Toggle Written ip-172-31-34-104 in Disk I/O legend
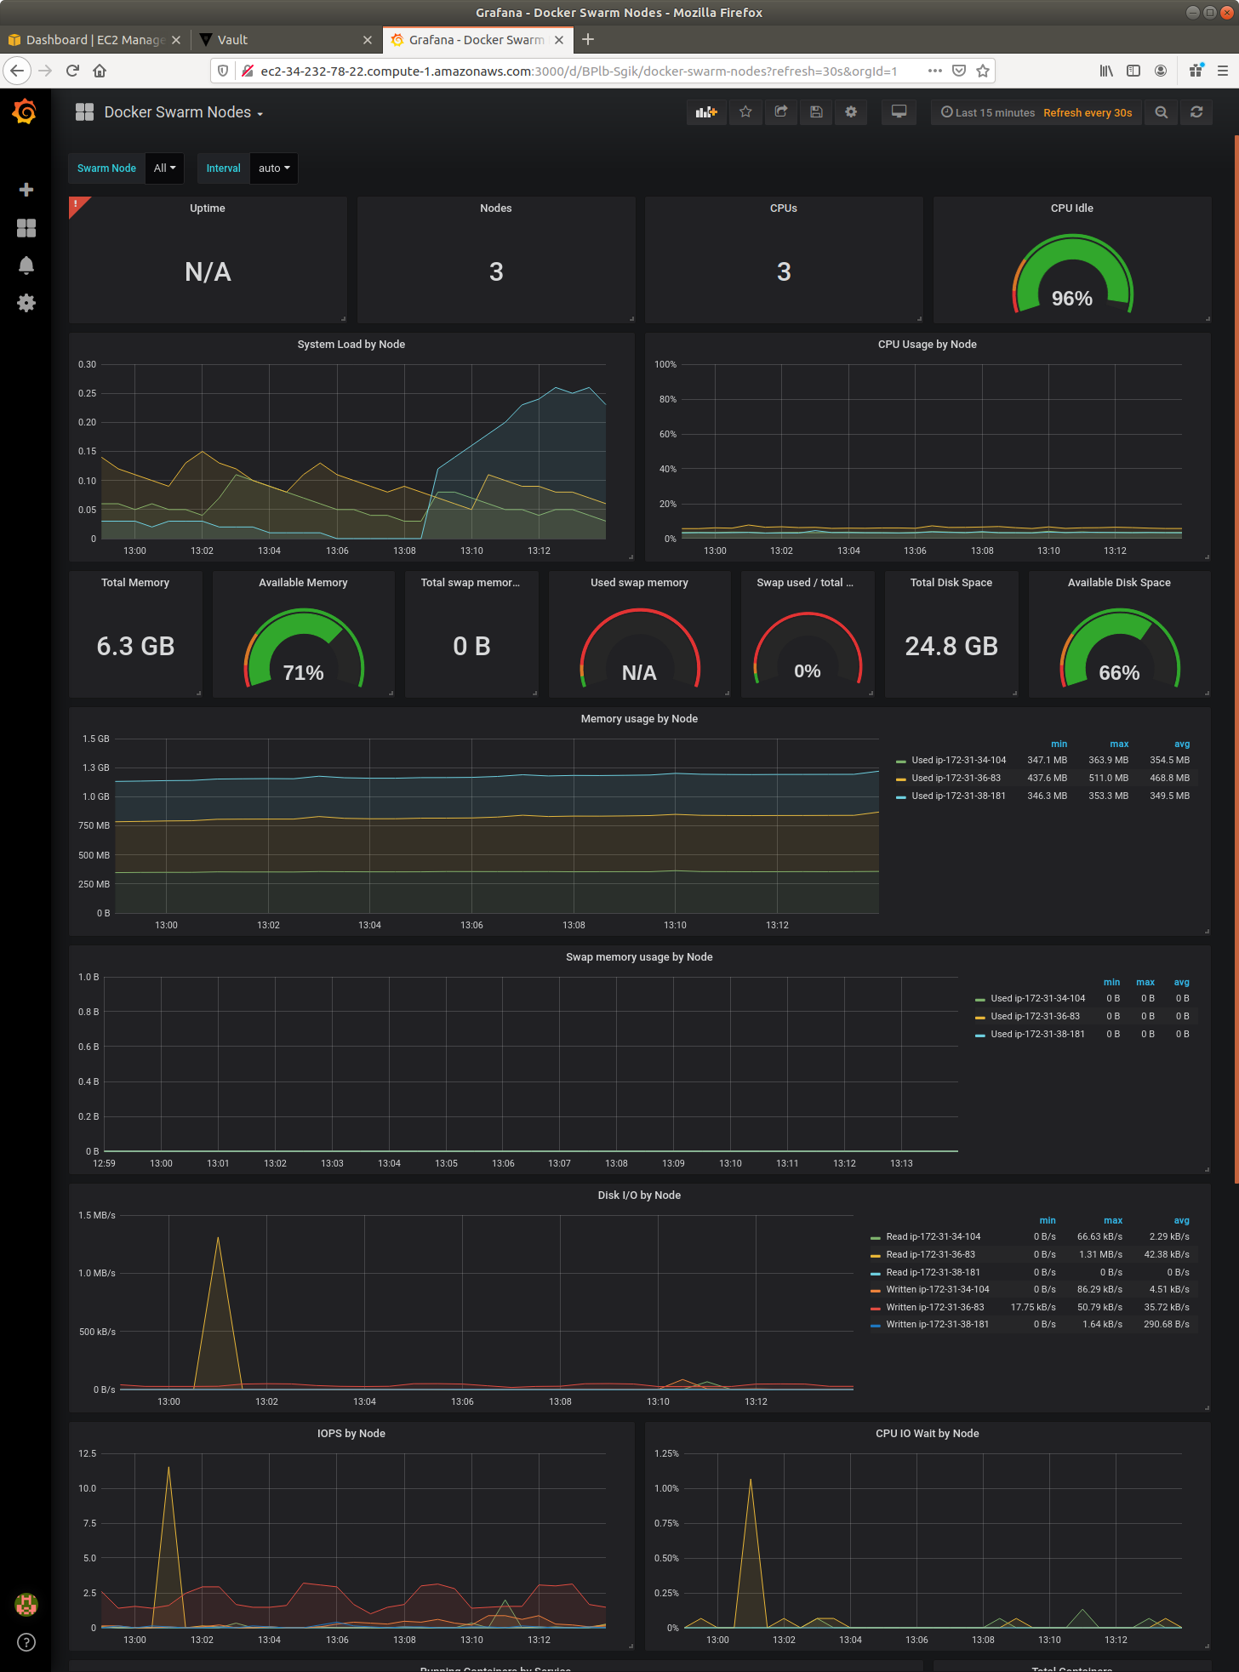The height and width of the screenshot is (1672, 1239). click(937, 1289)
